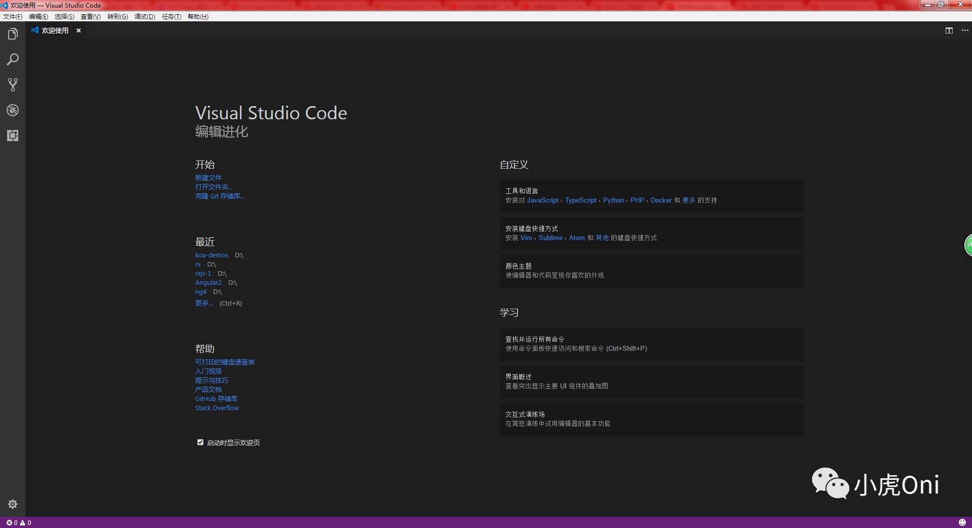Open the Explorer view in activity bar
Image resolution: width=972 pixels, height=528 pixels.
[x=13, y=34]
